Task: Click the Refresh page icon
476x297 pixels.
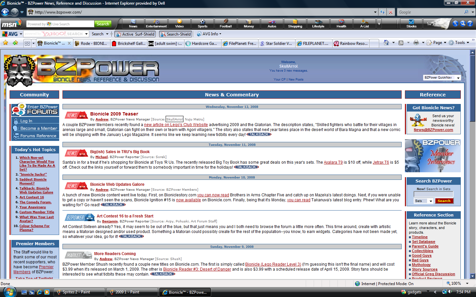Action: (382, 12)
